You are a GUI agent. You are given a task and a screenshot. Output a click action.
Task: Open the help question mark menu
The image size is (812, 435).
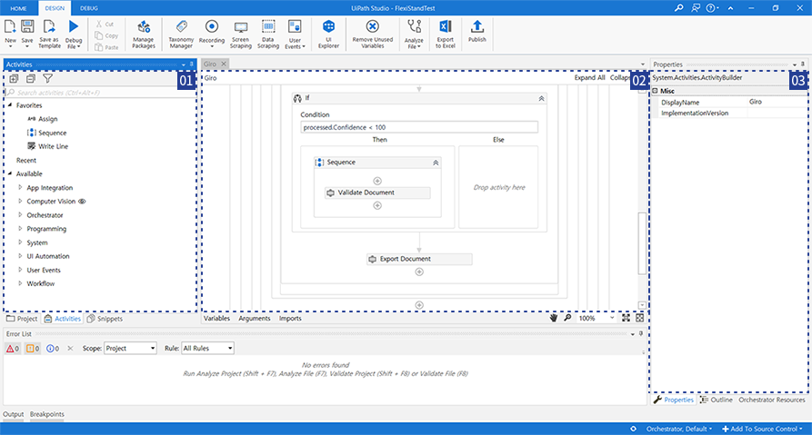(x=712, y=8)
